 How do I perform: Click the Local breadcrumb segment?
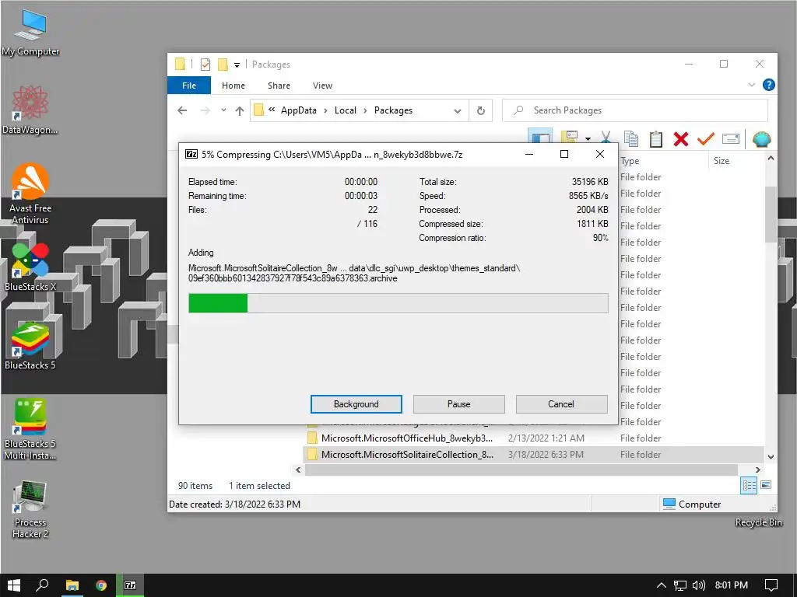click(345, 110)
